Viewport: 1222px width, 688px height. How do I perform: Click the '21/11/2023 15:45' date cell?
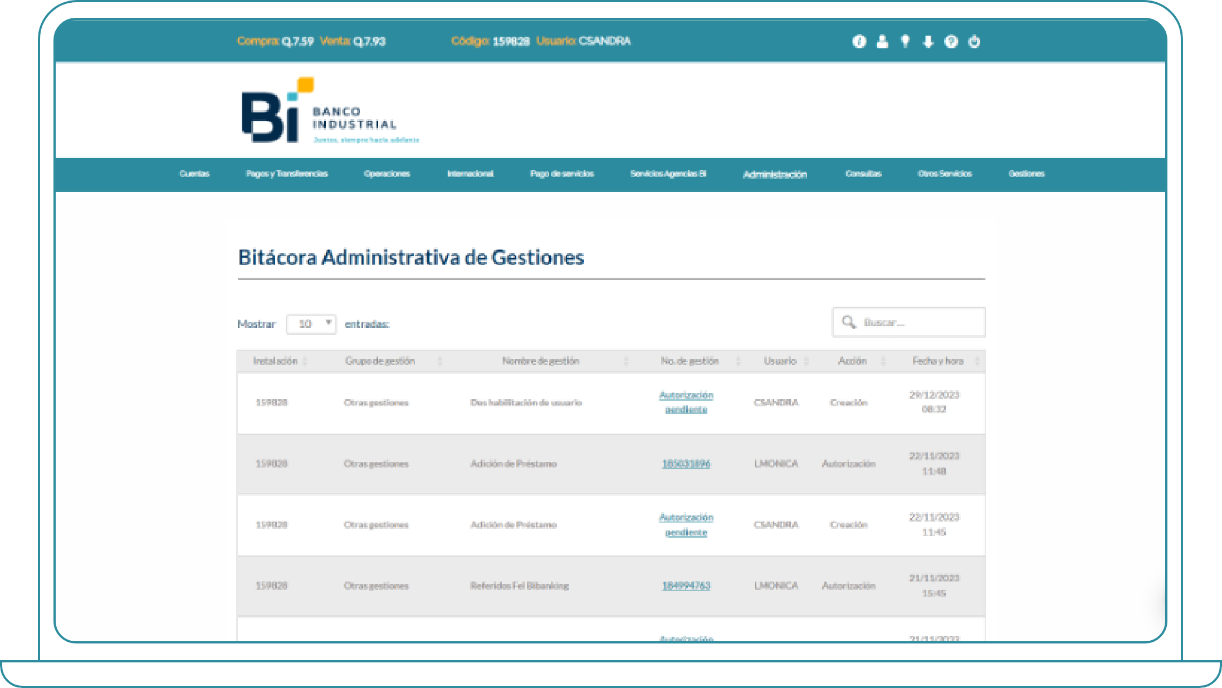point(934,586)
